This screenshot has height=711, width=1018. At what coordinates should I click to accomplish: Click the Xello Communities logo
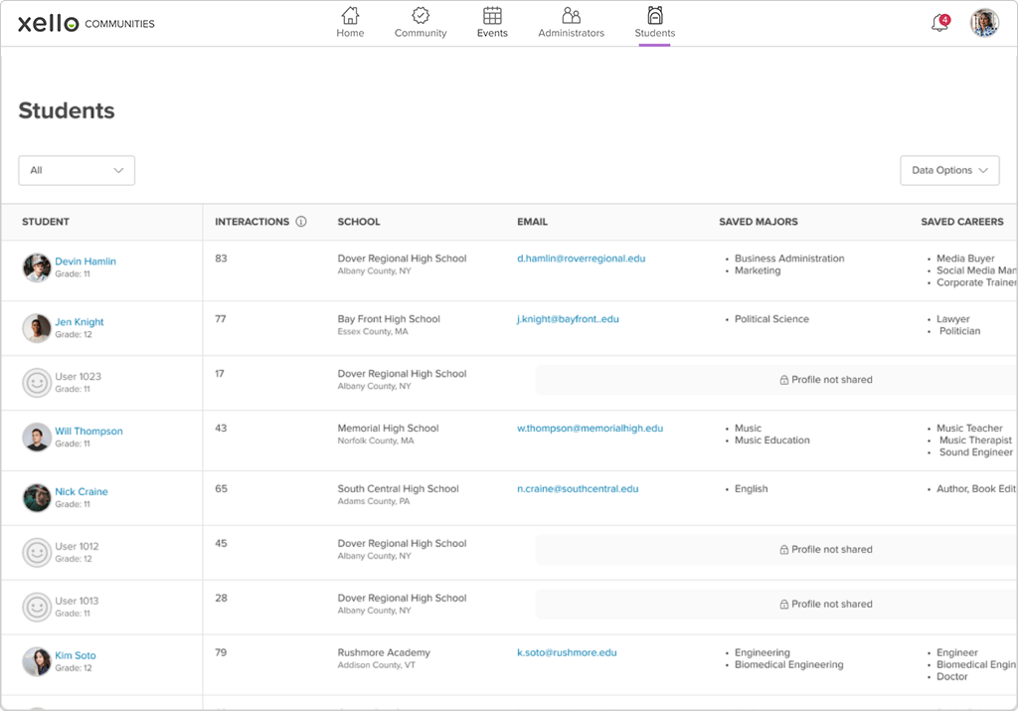pos(86,23)
